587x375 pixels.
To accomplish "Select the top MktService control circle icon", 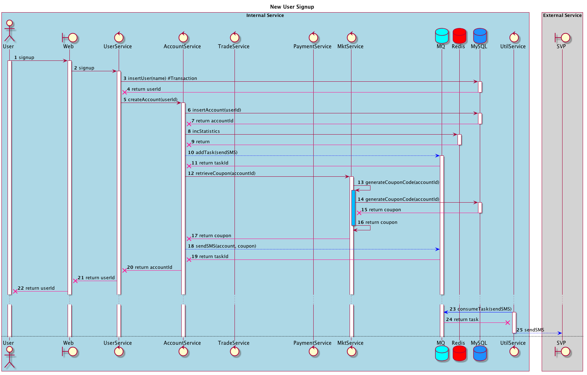I will (x=351, y=37).
